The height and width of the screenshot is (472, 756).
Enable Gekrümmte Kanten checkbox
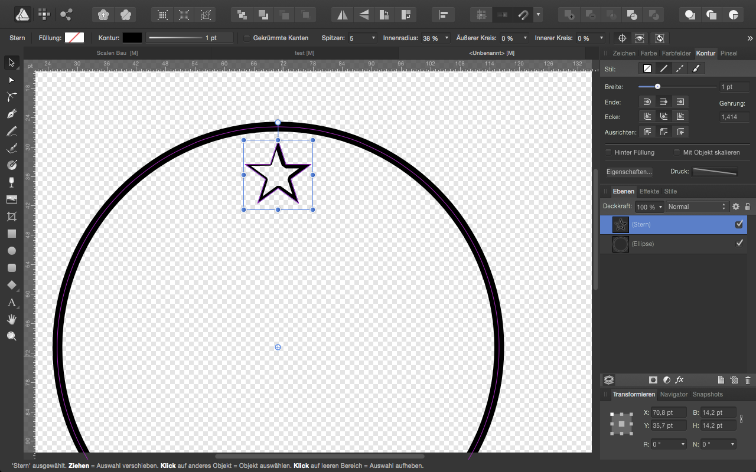pyautogui.click(x=247, y=38)
